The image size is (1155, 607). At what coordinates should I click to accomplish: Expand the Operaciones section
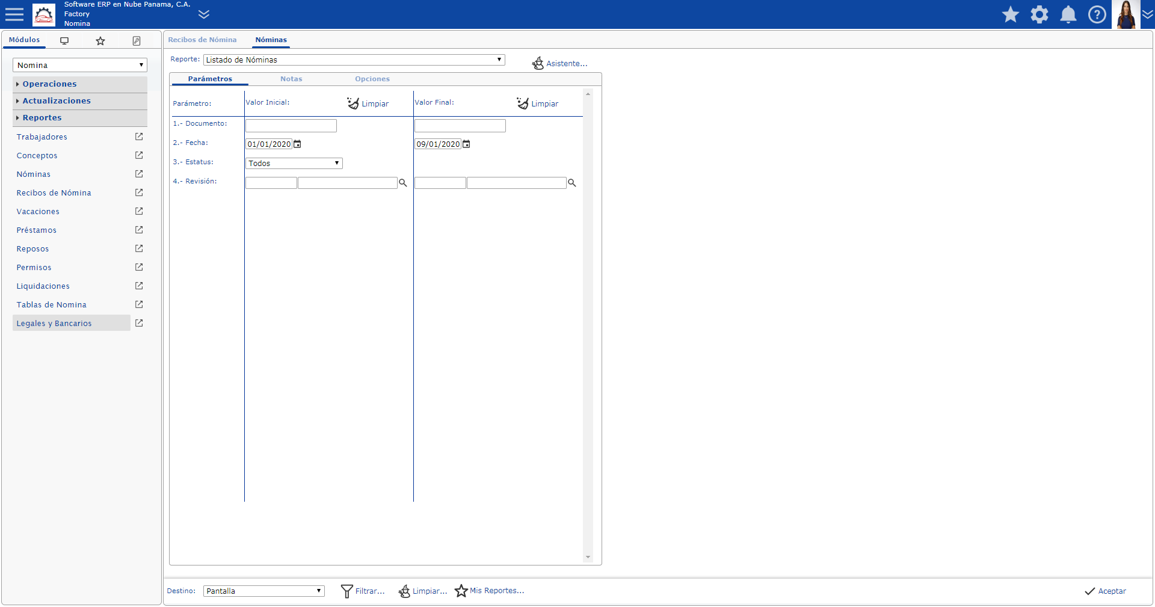click(x=49, y=84)
